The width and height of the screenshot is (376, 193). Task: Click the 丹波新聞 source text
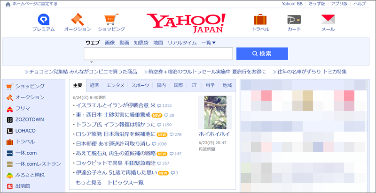click(207, 149)
